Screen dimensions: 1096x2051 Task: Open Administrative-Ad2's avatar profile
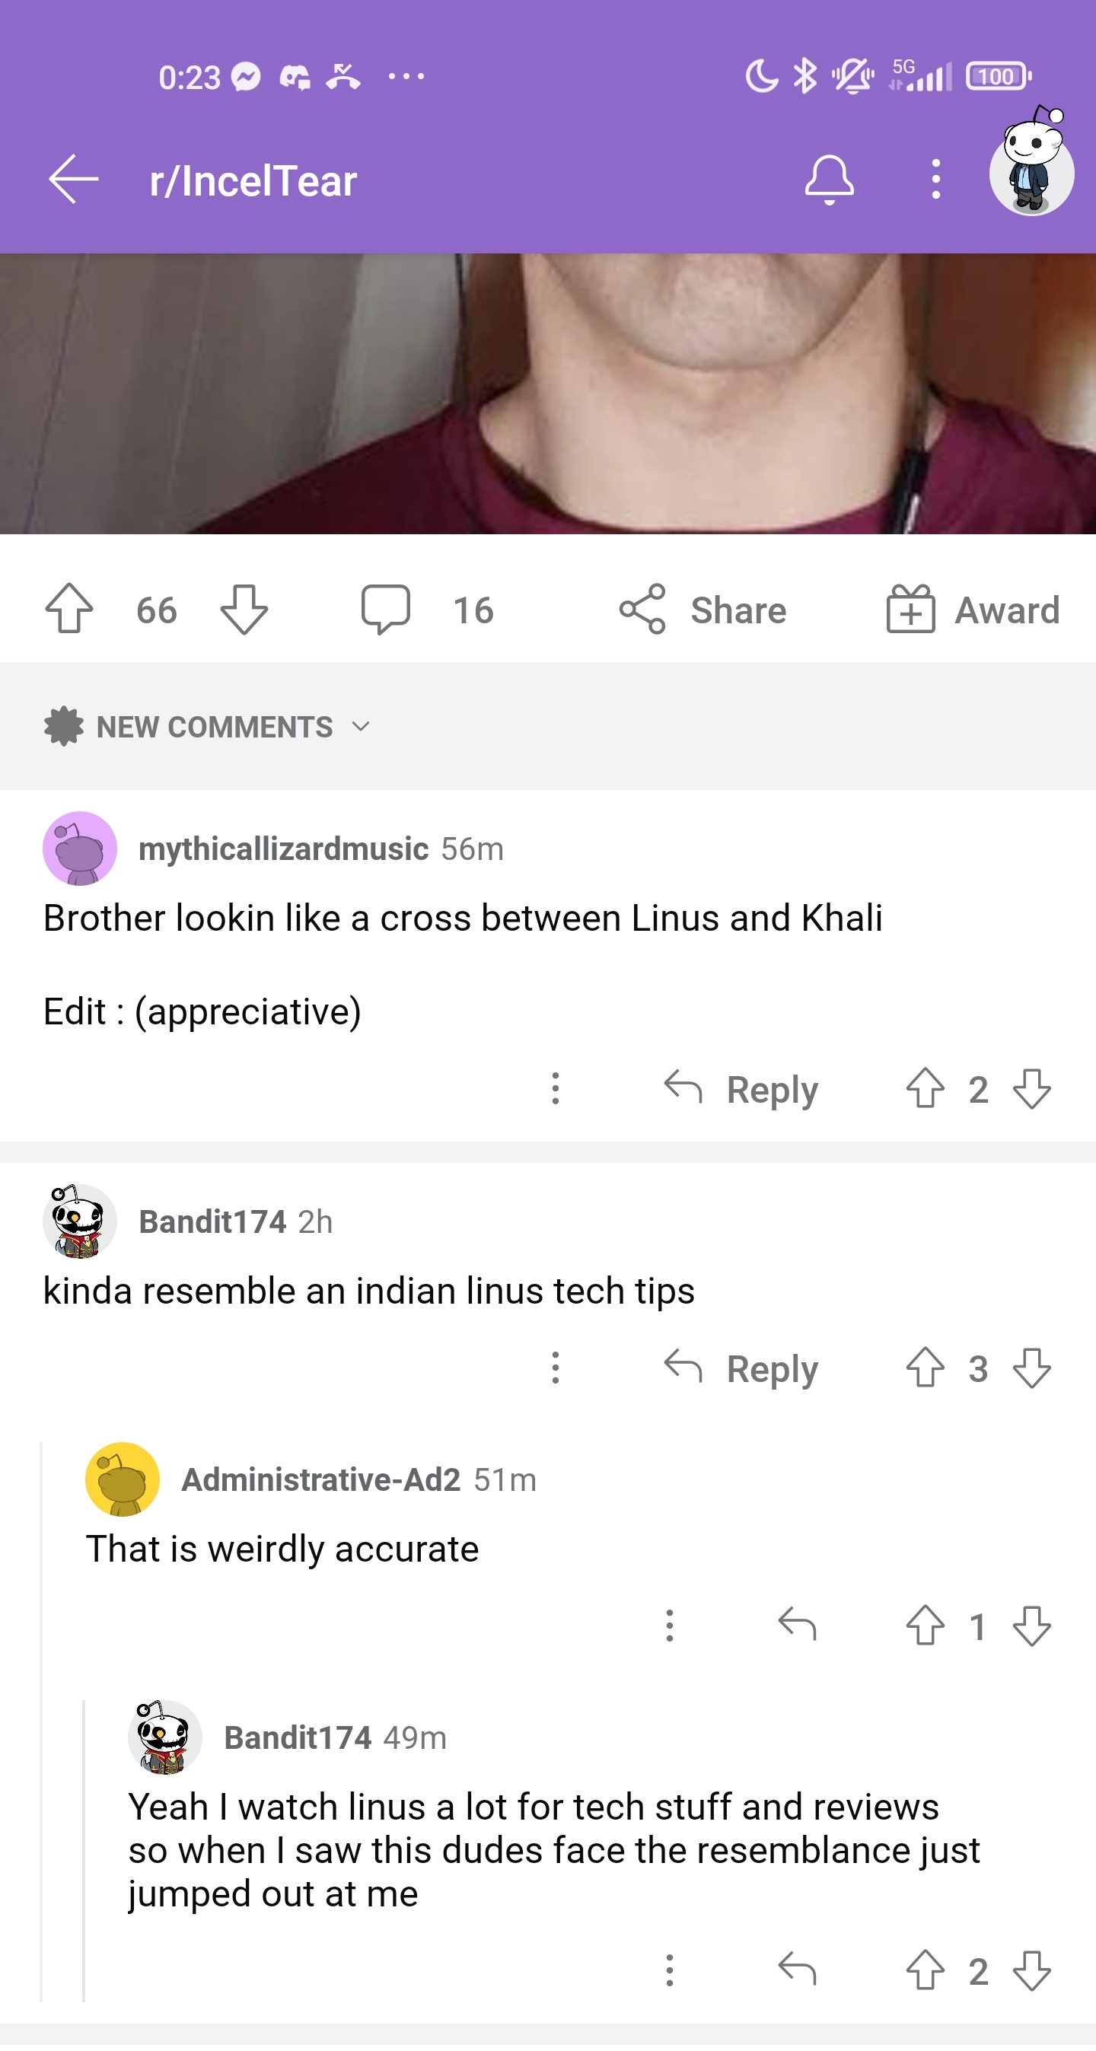coord(122,1479)
